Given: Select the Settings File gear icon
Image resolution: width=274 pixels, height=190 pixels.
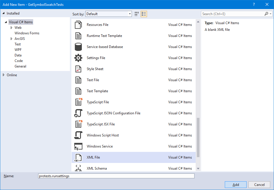Looking at the screenshot, I should [78, 58].
